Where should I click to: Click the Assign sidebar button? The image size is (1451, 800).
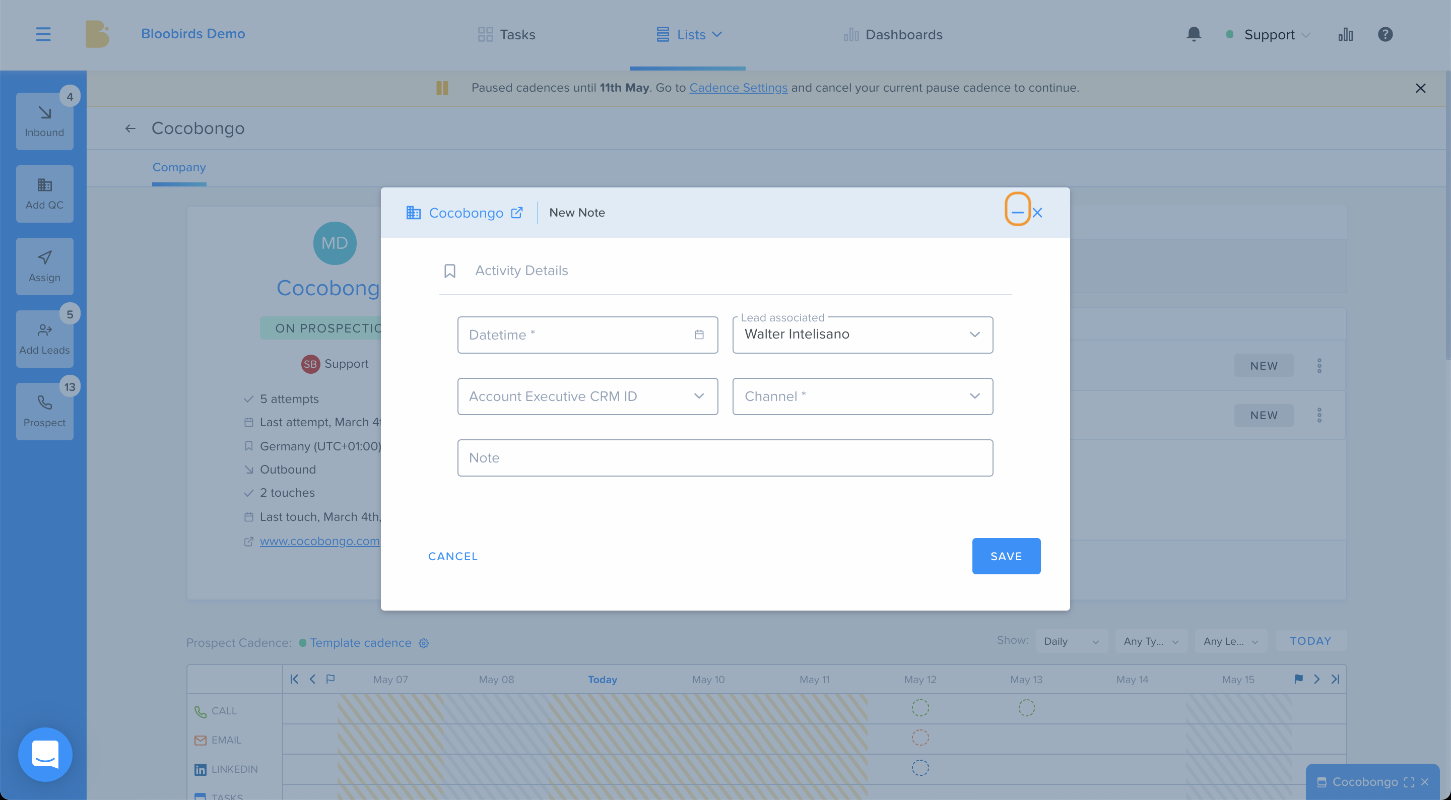[x=44, y=266]
